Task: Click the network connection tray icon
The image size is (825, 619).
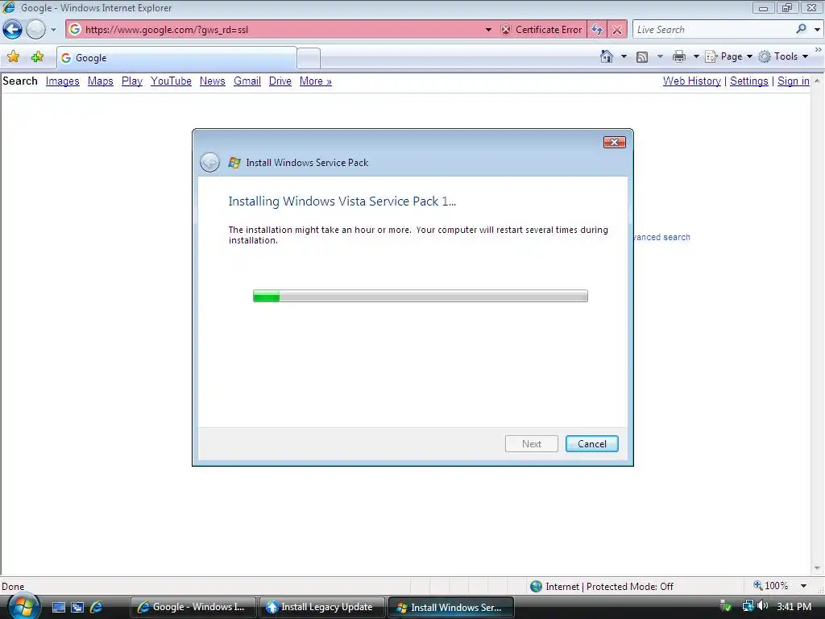Action: 748,606
